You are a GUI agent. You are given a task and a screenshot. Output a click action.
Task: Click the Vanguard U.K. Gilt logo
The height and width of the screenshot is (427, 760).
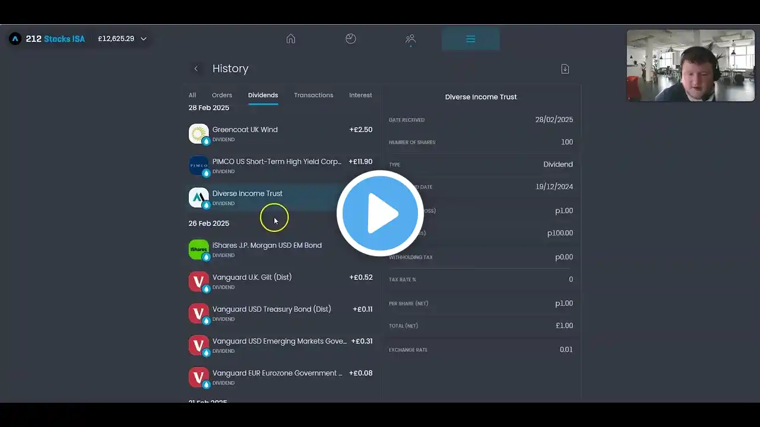(x=199, y=282)
